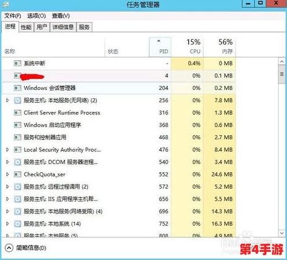Click the Windows 会话管理器 process icon
Image resolution: width=287 pixels, height=260 pixels.
tap(17, 88)
